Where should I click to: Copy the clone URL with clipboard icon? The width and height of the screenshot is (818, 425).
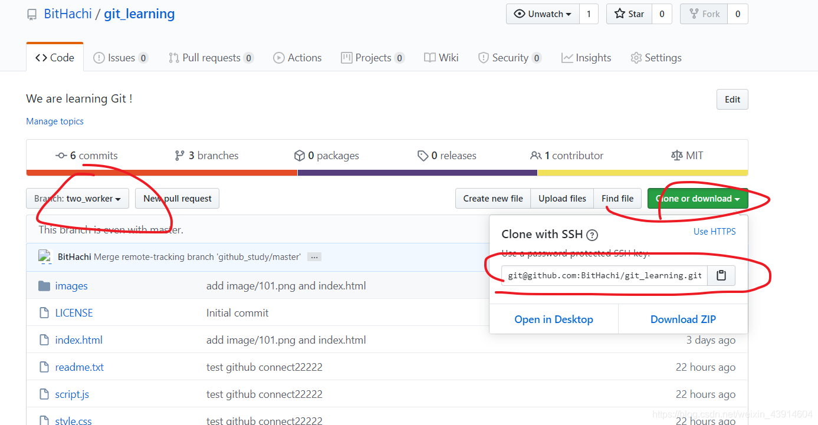(x=721, y=275)
